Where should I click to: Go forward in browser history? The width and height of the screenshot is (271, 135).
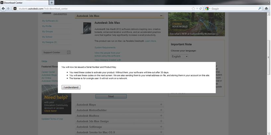[8, 9]
